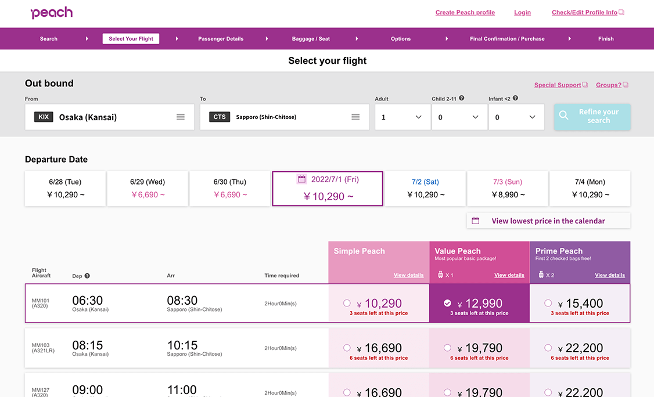This screenshot has height=397, width=654.
Task: Go to the Options step
Action: pyautogui.click(x=401, y=39)
